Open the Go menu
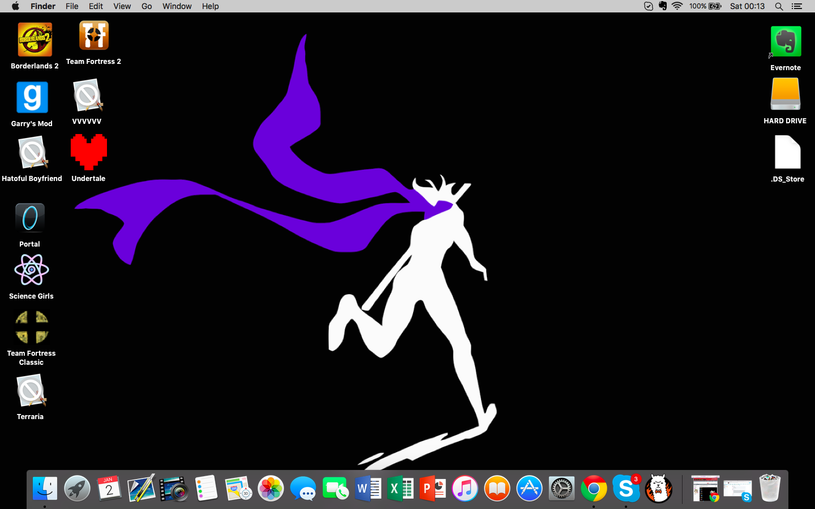Image resolution: width=815 pixels, height=509 pixels. (147, 6)
